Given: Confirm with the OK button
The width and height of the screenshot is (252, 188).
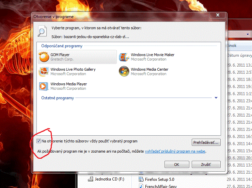Looking at the screenshot, I should pos(177,165).
